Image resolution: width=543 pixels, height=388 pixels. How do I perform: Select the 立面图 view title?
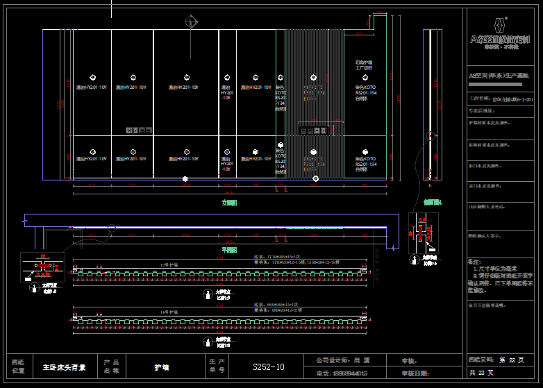tap(229, 203)
